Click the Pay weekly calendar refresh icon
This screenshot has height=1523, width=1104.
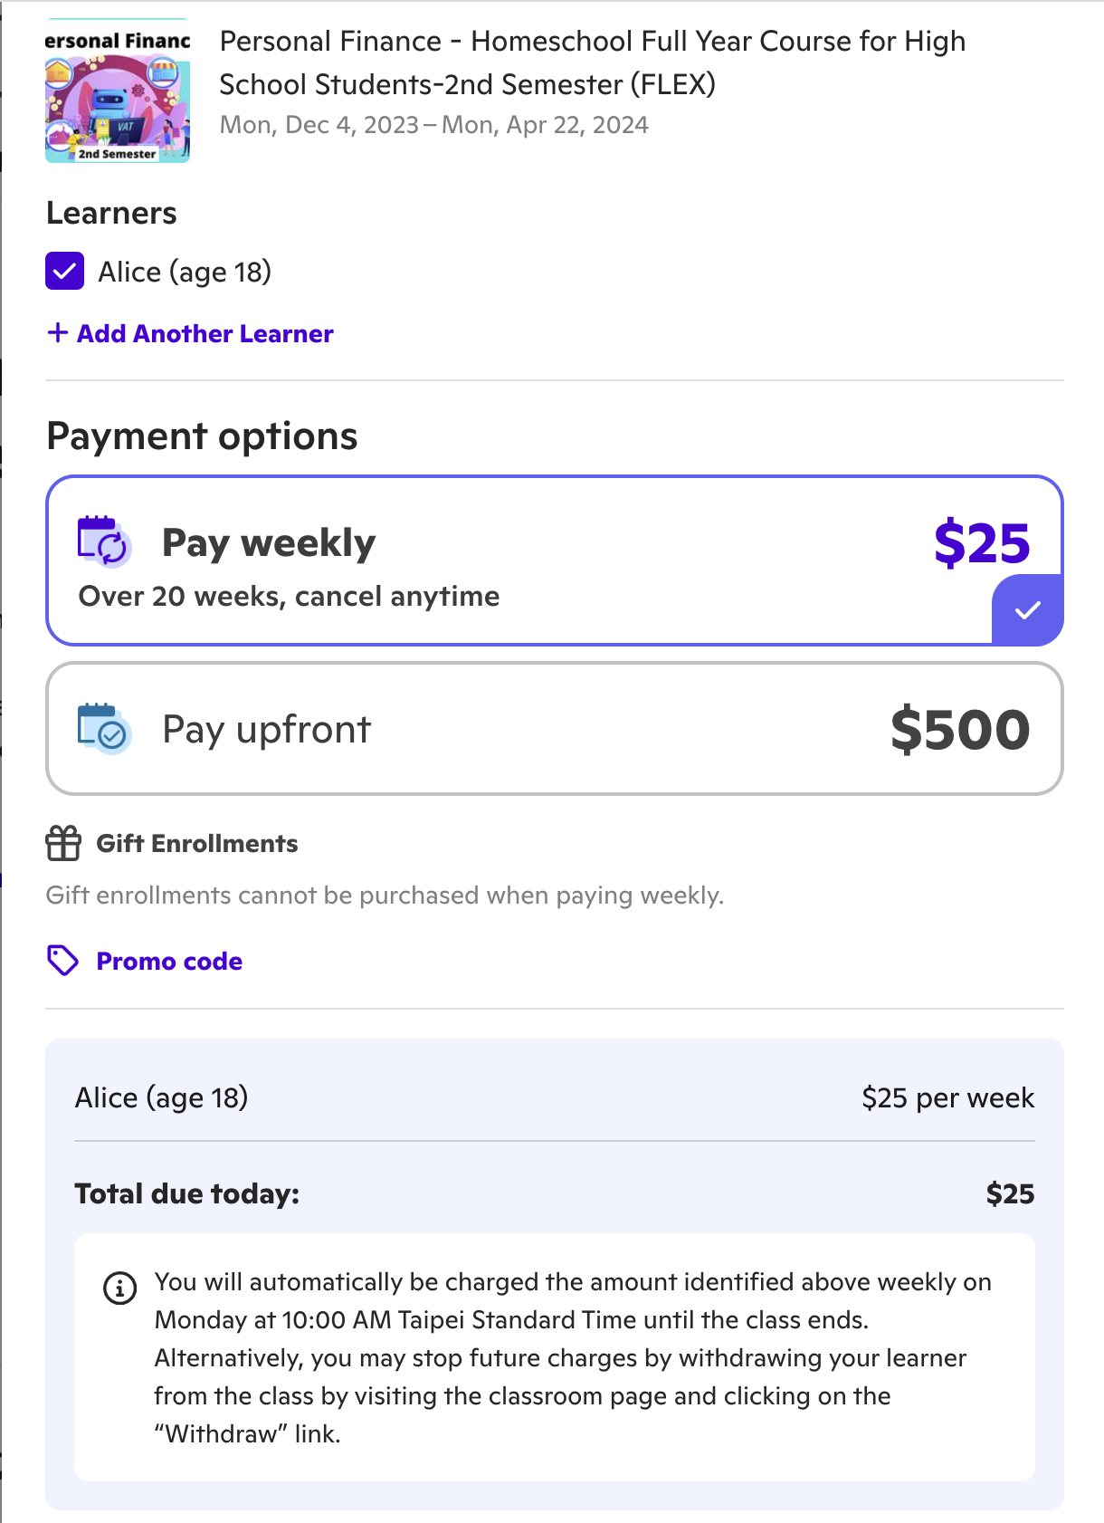[105, 541]
